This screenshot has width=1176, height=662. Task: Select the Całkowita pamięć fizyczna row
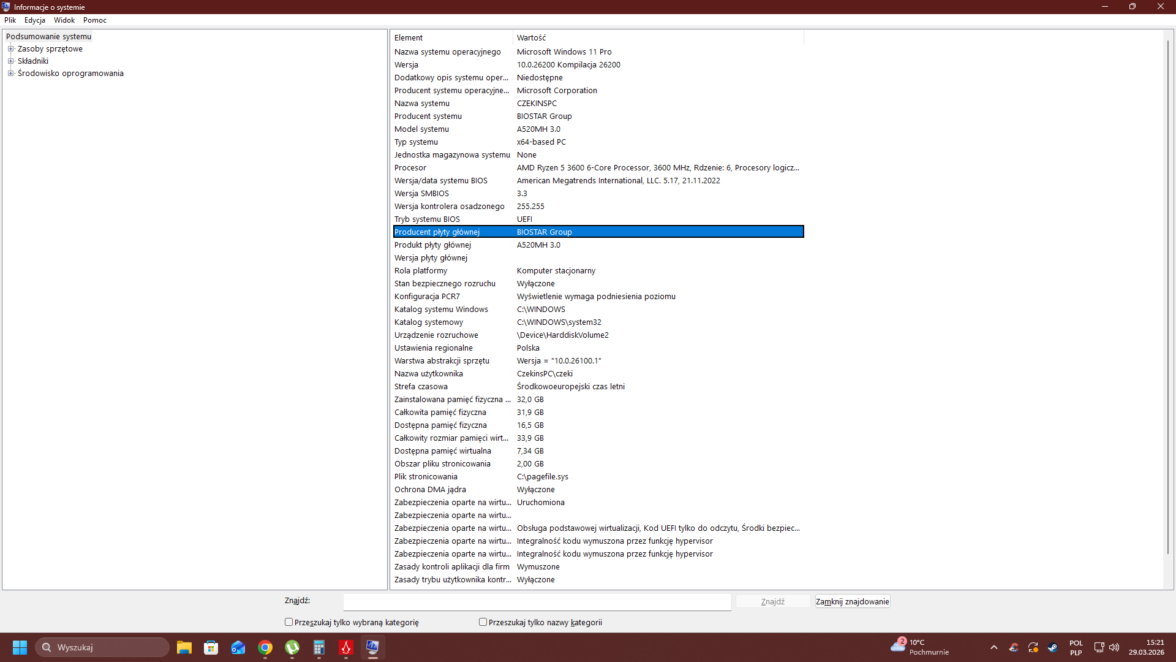coord(598,413)
